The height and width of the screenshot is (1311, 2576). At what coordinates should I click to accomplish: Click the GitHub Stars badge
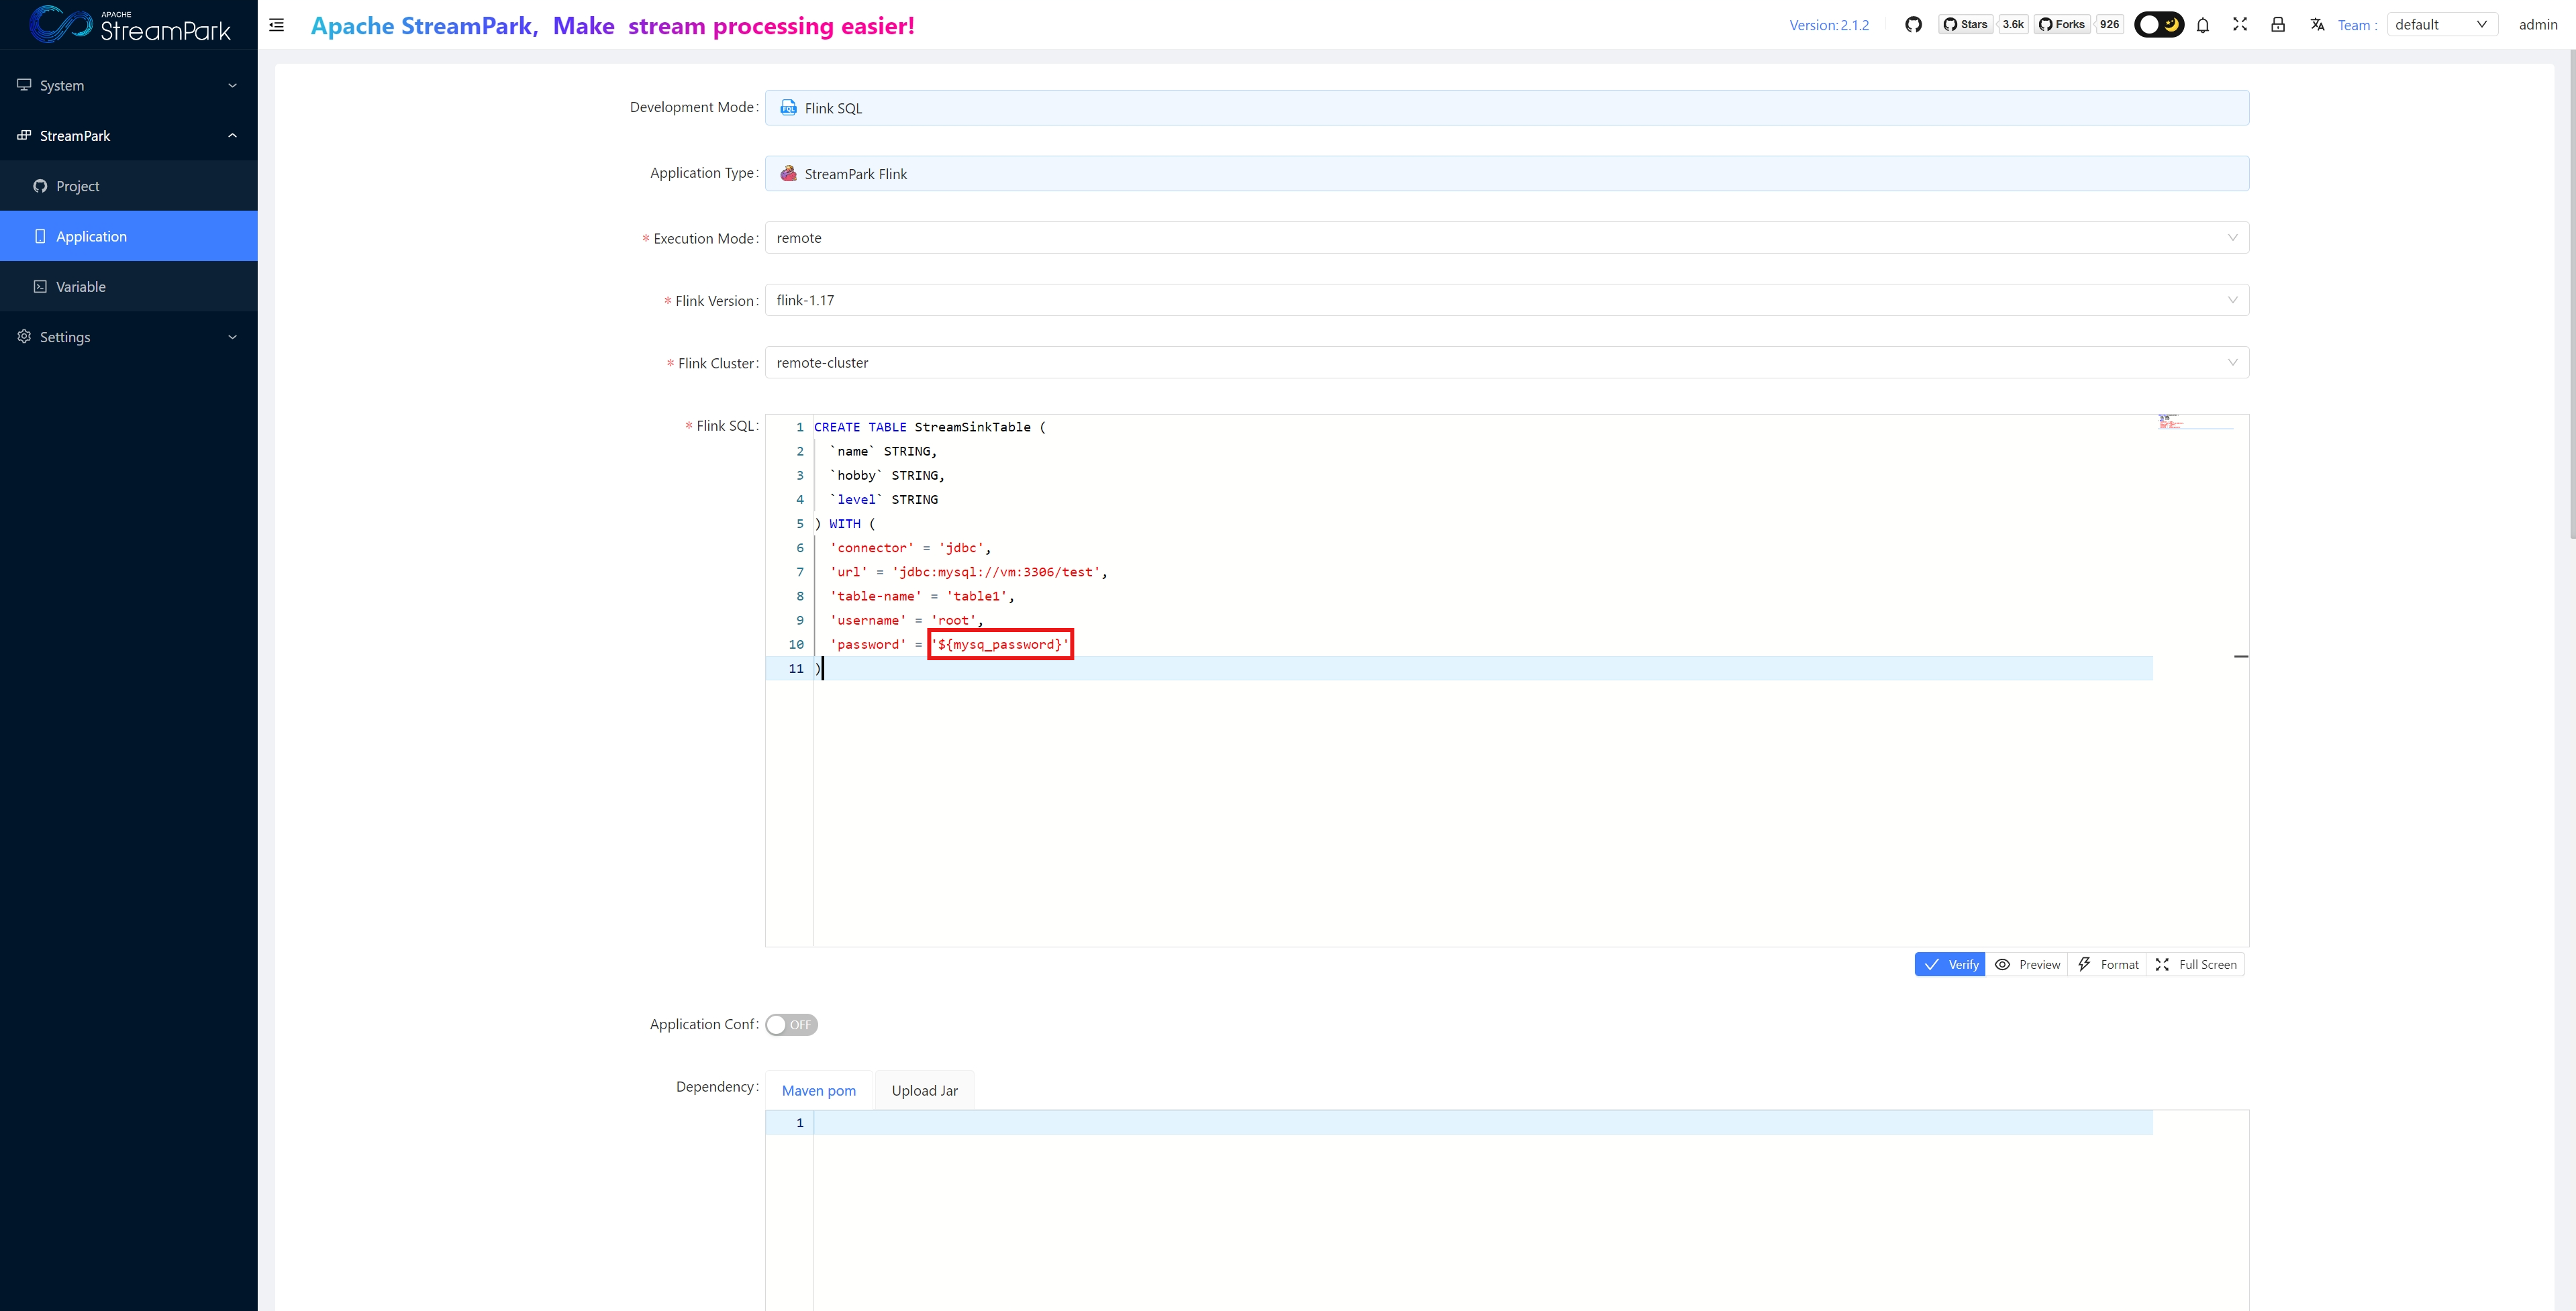click(1966, 25)
